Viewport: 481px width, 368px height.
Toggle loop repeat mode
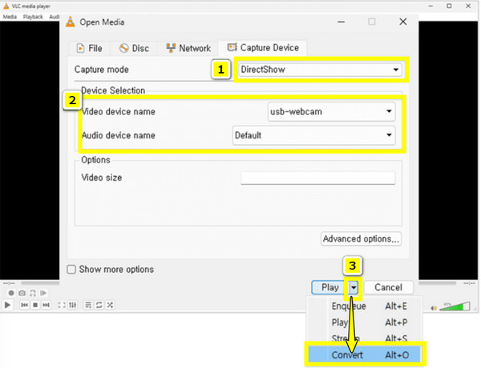point(99,306)
